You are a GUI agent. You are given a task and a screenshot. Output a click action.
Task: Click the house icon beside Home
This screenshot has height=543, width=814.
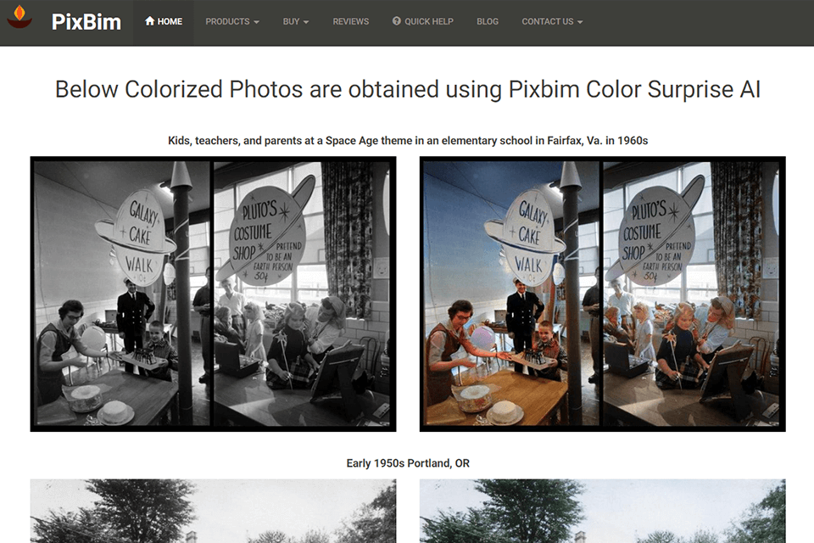pos(149,20)
